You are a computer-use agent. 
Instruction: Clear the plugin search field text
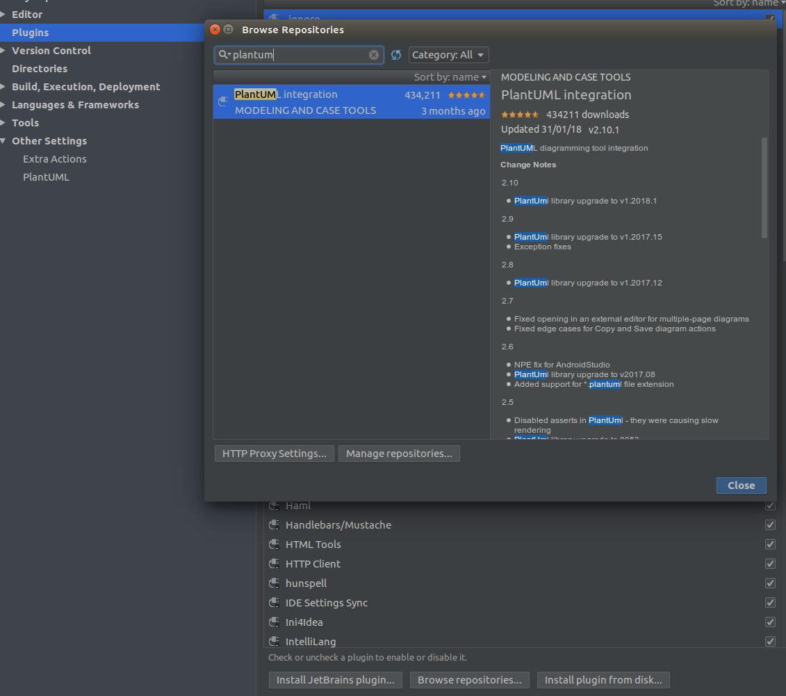[373, 55]
